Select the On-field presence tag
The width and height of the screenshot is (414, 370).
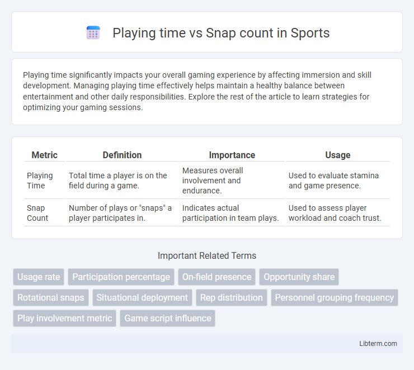coord(217,277)
